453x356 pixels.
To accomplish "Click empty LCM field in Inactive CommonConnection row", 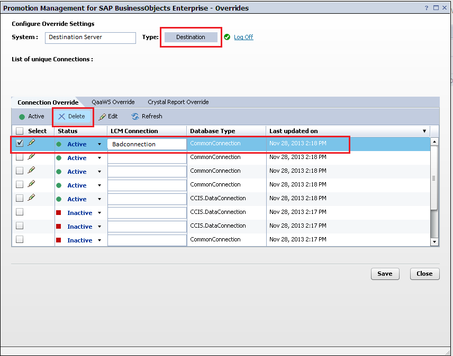I will (147, 240).
